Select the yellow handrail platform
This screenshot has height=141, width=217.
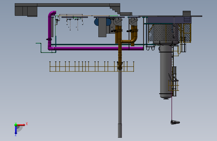(x=92, y=67)
